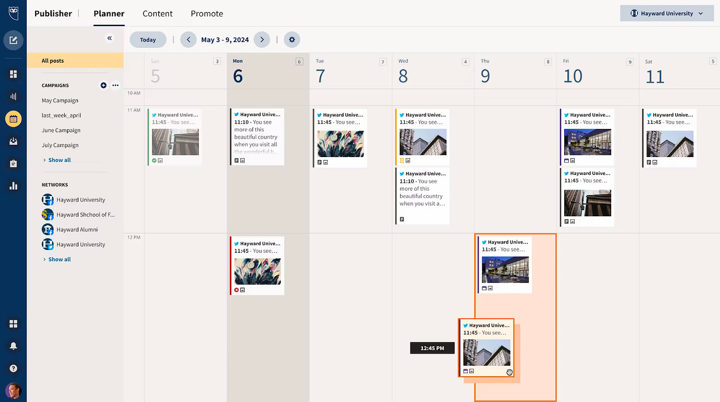Open the Hayward University organization dropdown

tap(667, 13)
